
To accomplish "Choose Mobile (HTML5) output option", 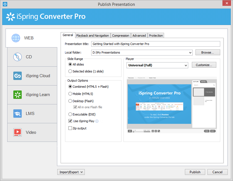I will [70, 94].
